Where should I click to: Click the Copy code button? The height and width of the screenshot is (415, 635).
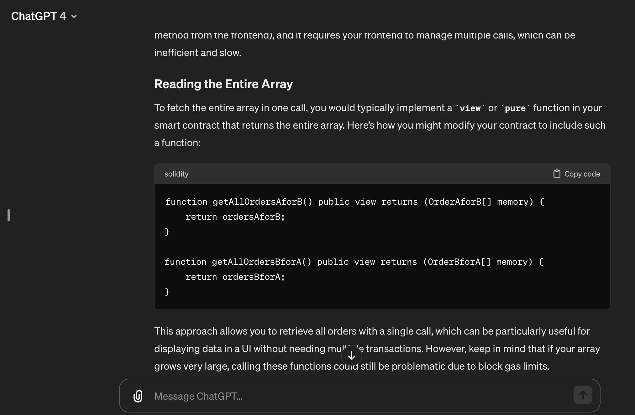coord(576,174)
